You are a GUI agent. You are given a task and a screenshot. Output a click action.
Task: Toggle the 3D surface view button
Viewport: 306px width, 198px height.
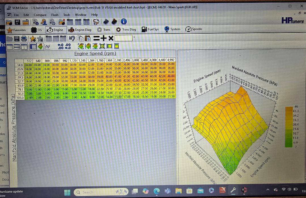pyautogui.click(x=40, y=47)
